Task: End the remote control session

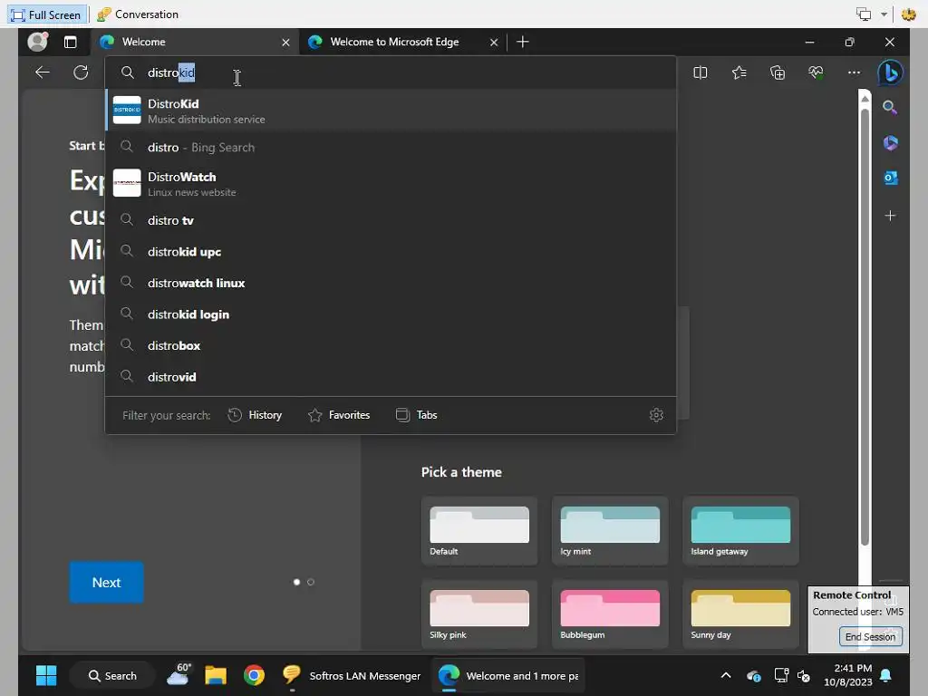Action: point(870,637)
